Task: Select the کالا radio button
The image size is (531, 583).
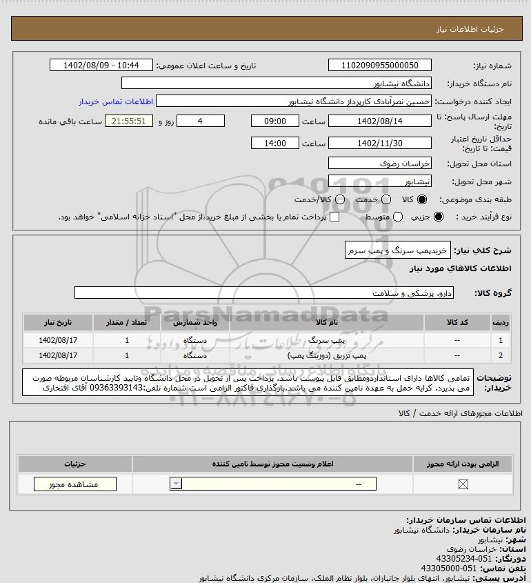Action: point(422,199)
